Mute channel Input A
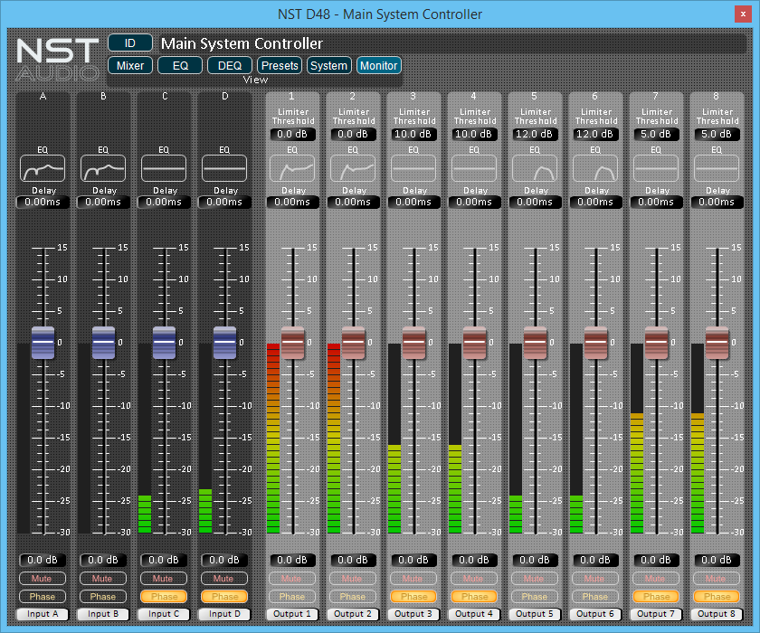This screenshot has height=633, width=760. point(43,578)
